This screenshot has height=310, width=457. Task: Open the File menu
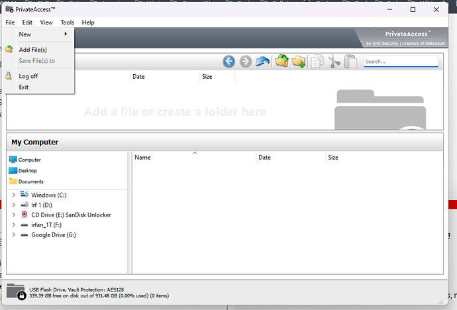click(x=10, y=23)
